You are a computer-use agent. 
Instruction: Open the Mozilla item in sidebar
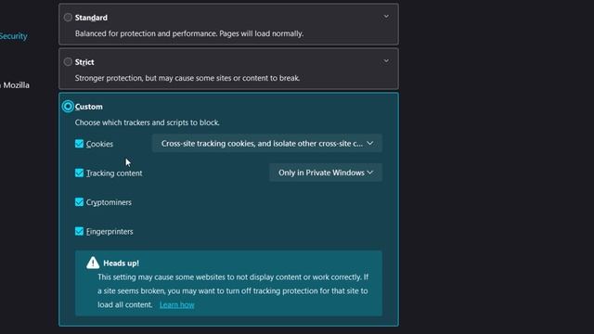(x=15, y=85)
